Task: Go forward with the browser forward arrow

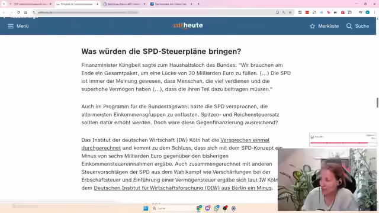Action: click(x=11, y=12)
